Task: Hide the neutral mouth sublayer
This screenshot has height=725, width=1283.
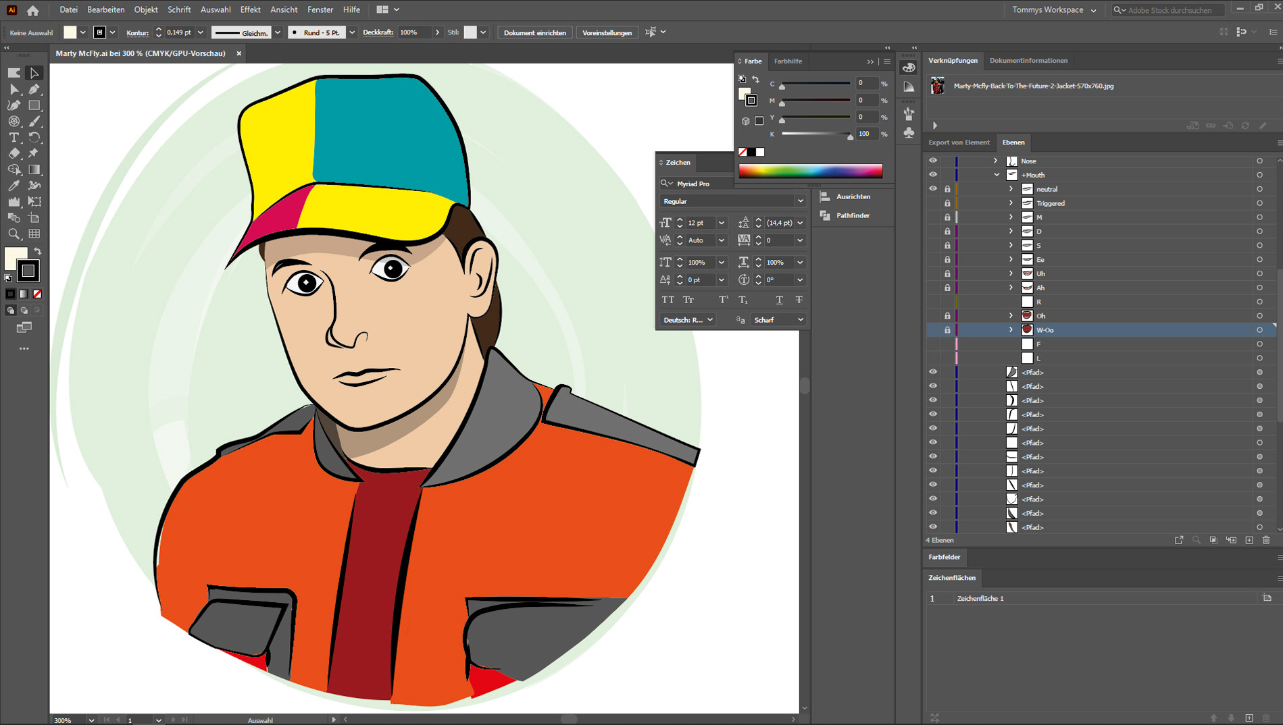Action: 933,189
